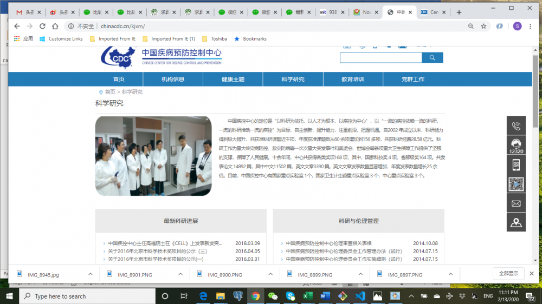Click the map location pin sidebar icon
Image resolution: width=542 pixels, height=304 pixels.
[x=515, y=222]
